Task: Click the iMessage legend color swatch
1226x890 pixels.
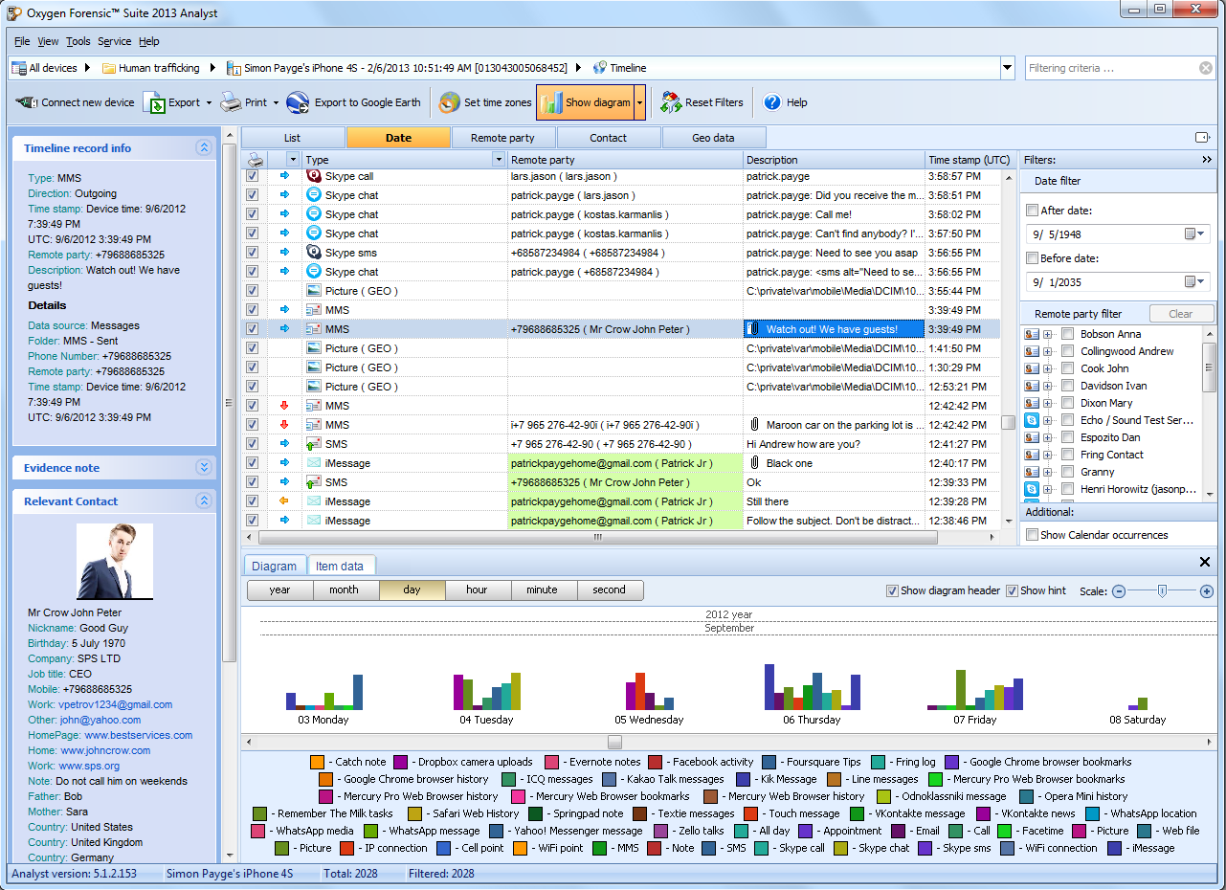Action: pyautogui.click(x=1116, y=848)
